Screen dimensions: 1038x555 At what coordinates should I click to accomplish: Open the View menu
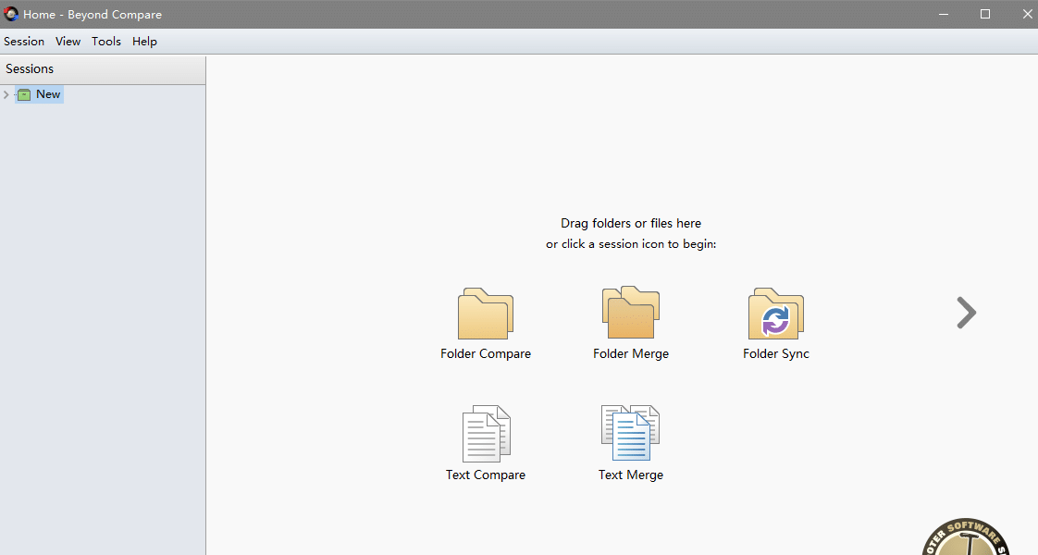click(x=68, y=42)
